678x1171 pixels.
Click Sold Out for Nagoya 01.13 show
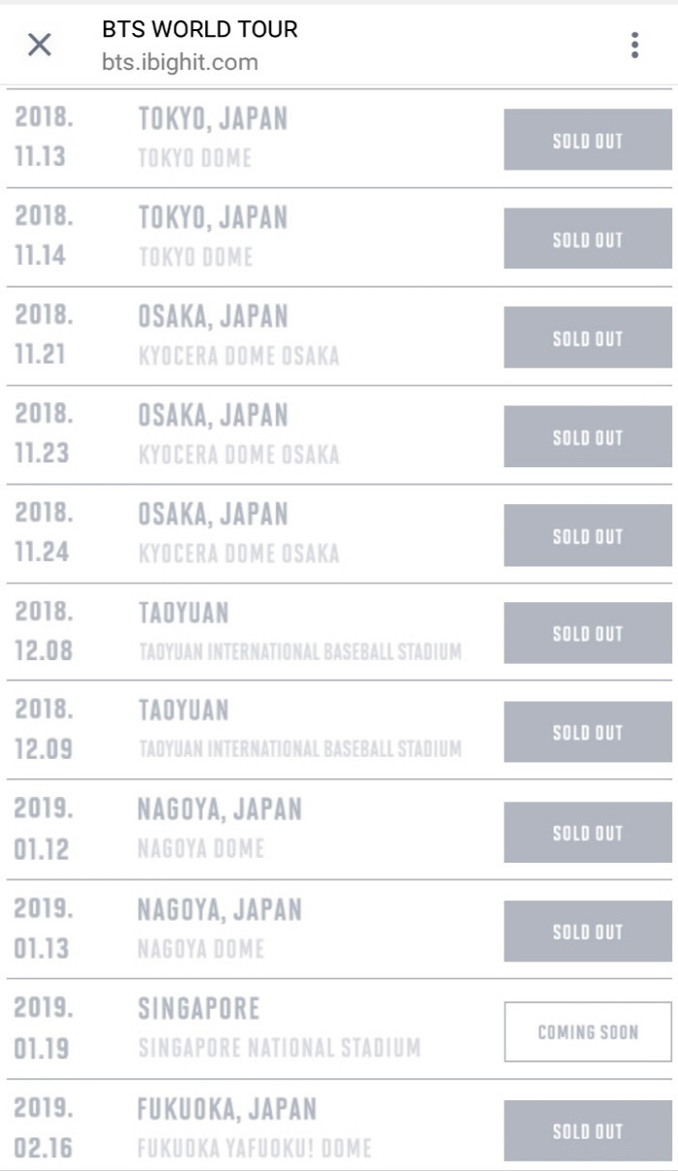pos(587,932)
